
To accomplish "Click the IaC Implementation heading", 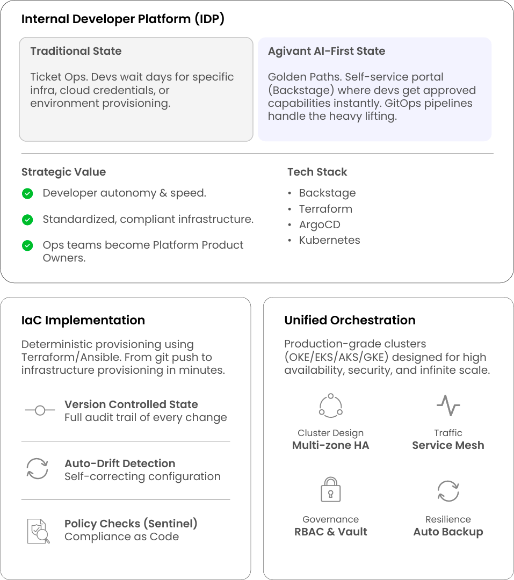I will pos(83,320).
